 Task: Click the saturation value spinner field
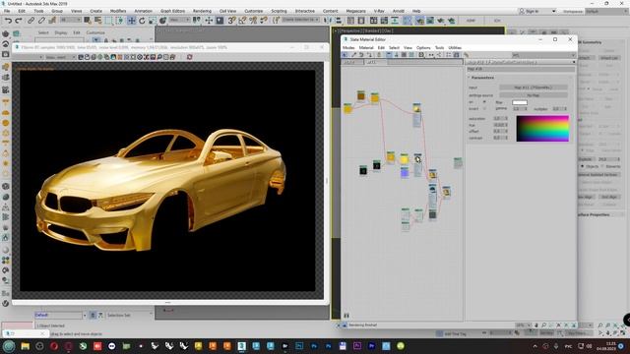tap(499, 119)
